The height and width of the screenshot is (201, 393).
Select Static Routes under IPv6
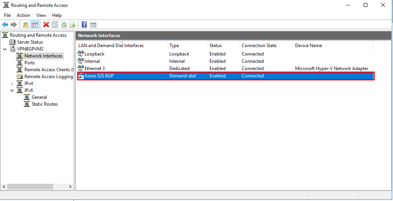pyautogui.click(x=45, y=104)
